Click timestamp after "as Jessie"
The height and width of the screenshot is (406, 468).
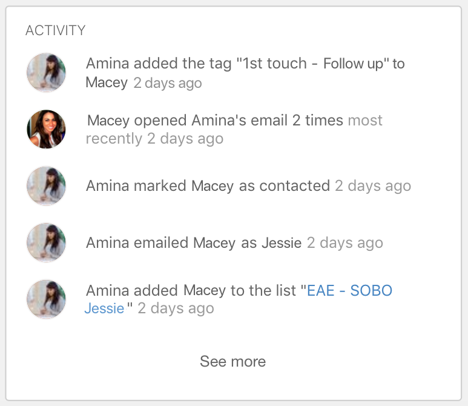point(345,242)
